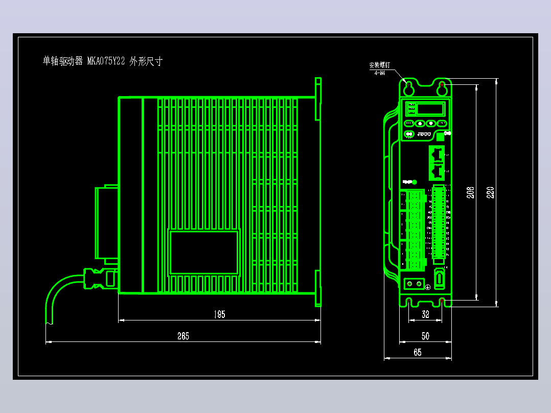The height and width of the screenshot is (413, 551).
Task: Select the 265 overall length dimension
Action: (183, 336)
